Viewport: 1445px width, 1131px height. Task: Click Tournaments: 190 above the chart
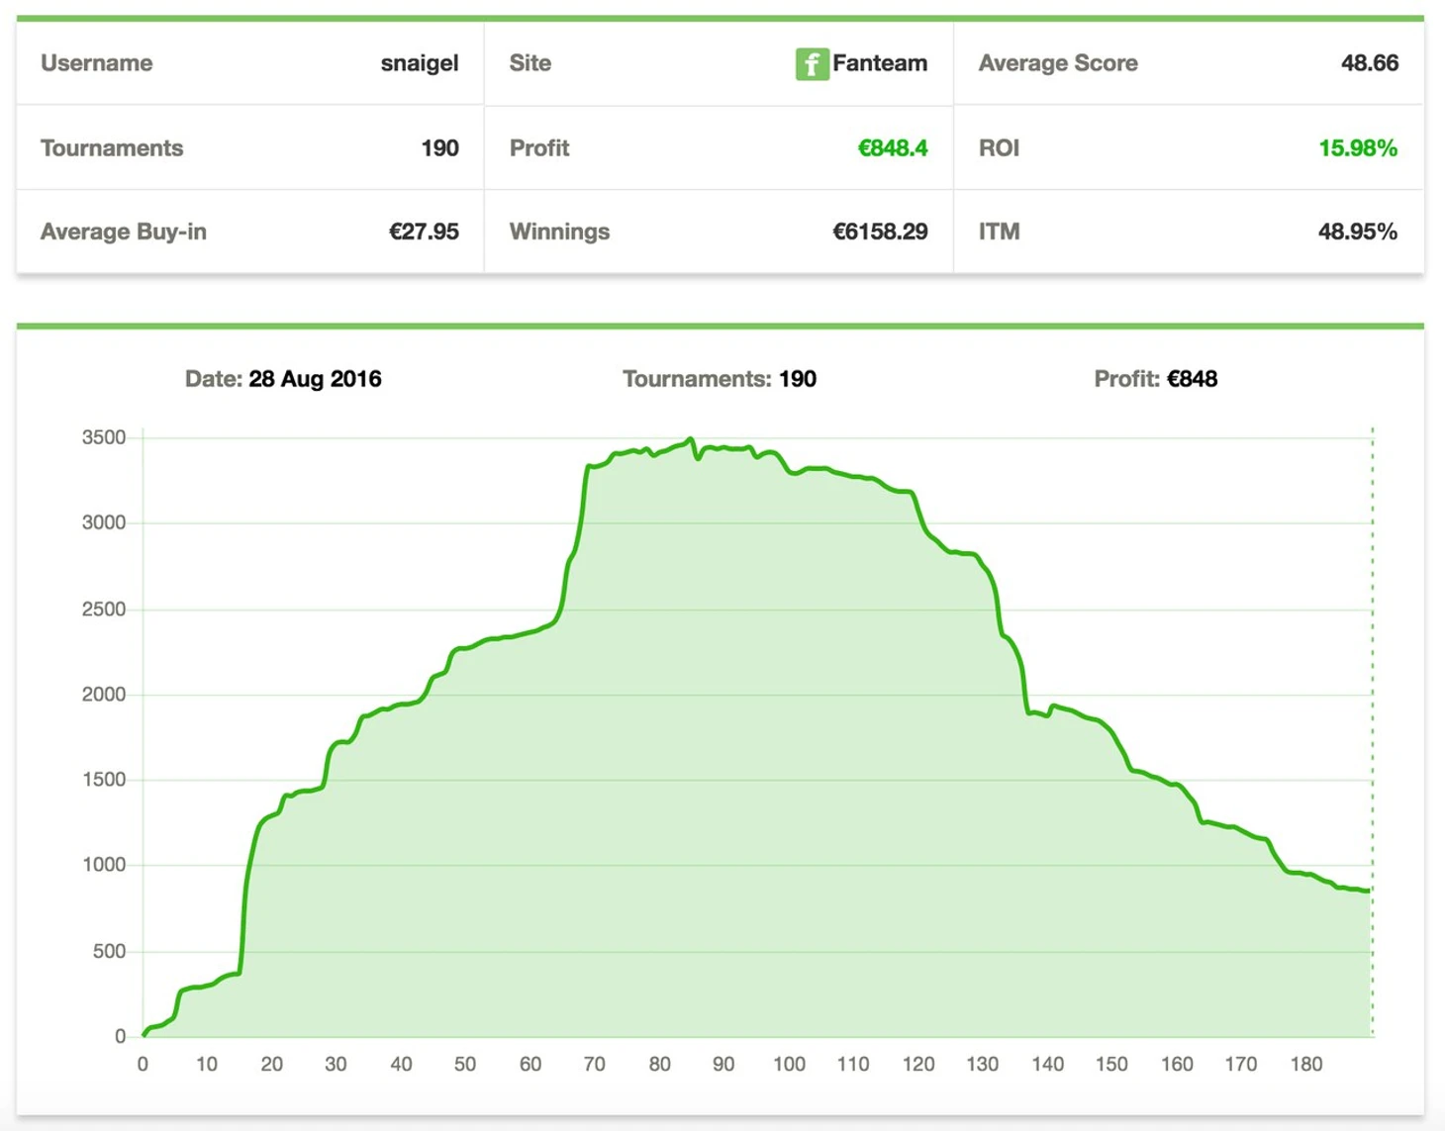[719, 379]
